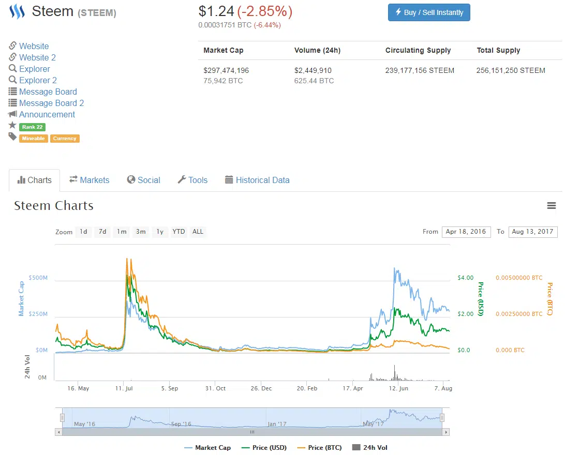Open the Tools tab
This screenshot has width=565, height=455.
(x=193, y=180)
